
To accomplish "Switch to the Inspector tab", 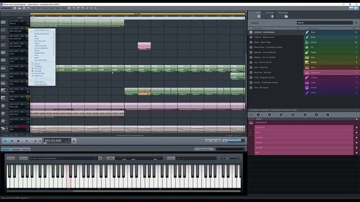I will 25,149.
